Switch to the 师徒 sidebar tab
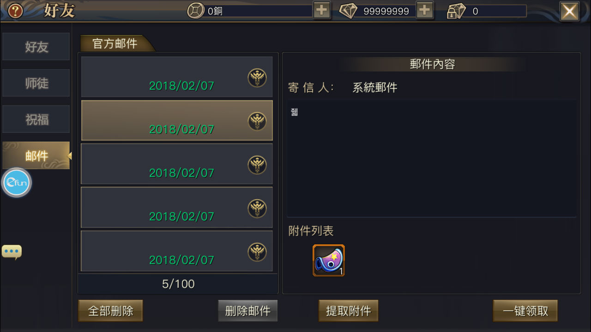The width and height of the screenshot is (591, 332). [36, 83]
